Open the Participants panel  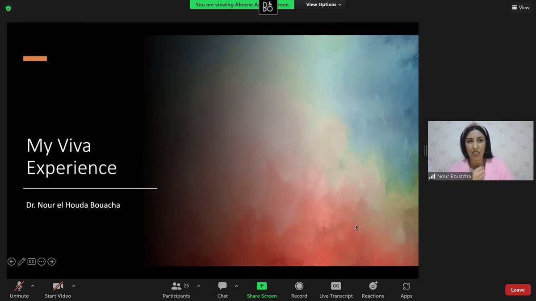pos(176,290)
